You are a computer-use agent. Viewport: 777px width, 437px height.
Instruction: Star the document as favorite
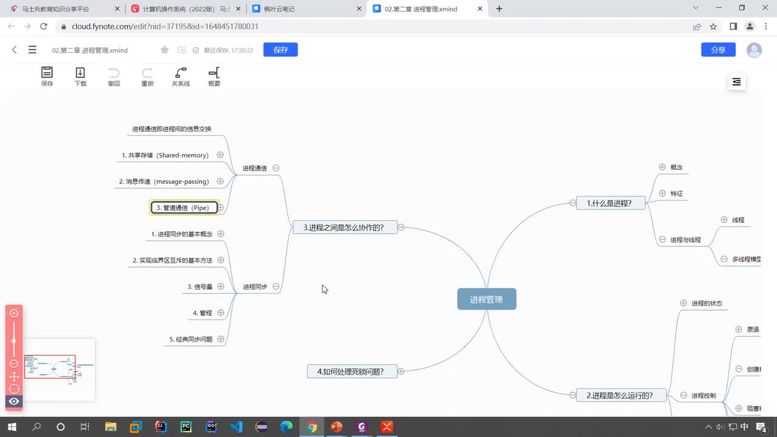point(165,50)
